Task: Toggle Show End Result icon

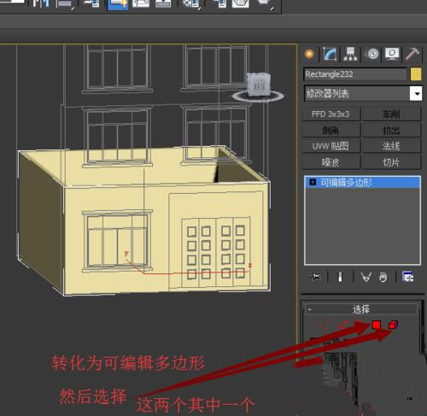Action: coord(340,277)
